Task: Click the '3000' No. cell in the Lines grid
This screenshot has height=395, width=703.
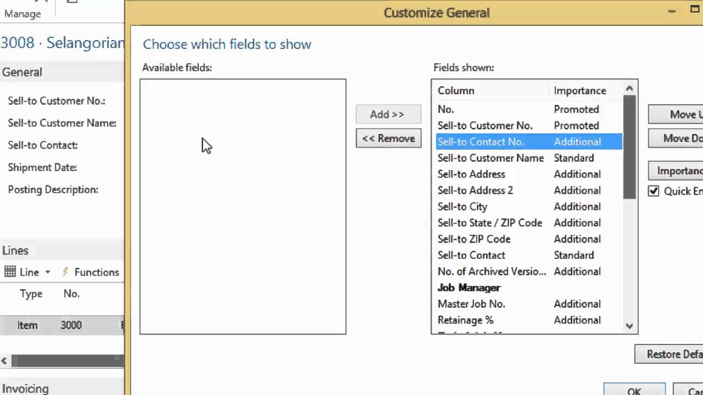Action: [x=71, y=325]
